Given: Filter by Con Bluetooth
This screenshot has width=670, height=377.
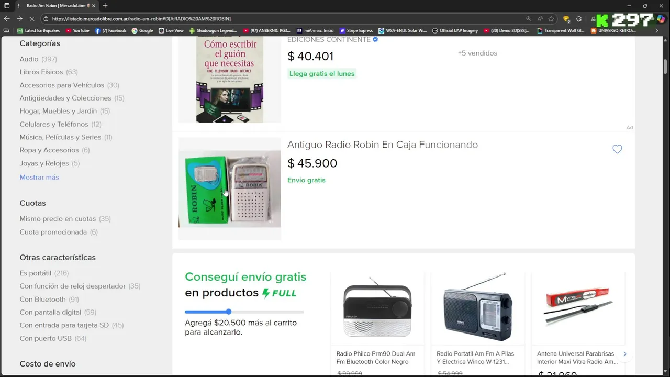Looking at the screenshot, I should [49, 300].
